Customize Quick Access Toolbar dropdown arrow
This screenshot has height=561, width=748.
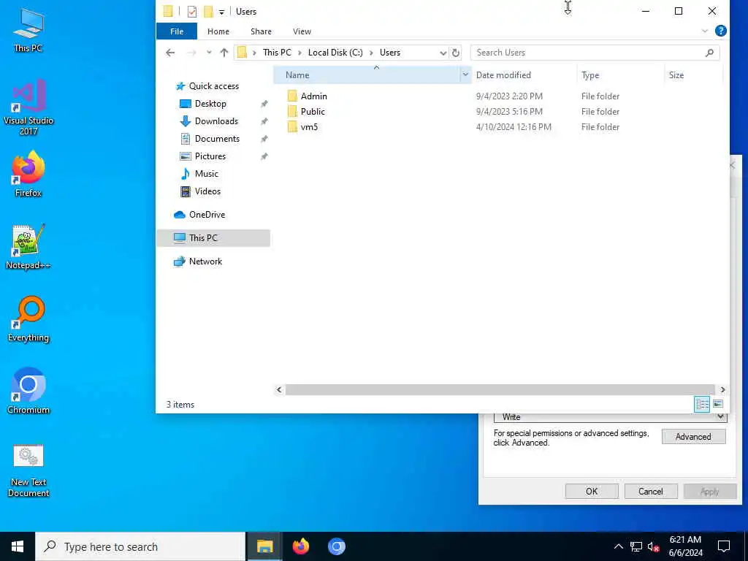221,12
